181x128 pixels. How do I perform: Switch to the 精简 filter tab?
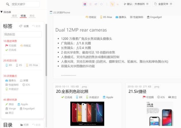14,16
